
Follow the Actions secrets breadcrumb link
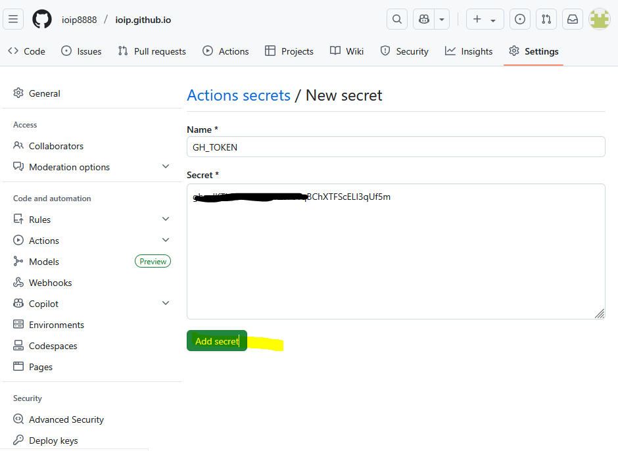point(239,95)
